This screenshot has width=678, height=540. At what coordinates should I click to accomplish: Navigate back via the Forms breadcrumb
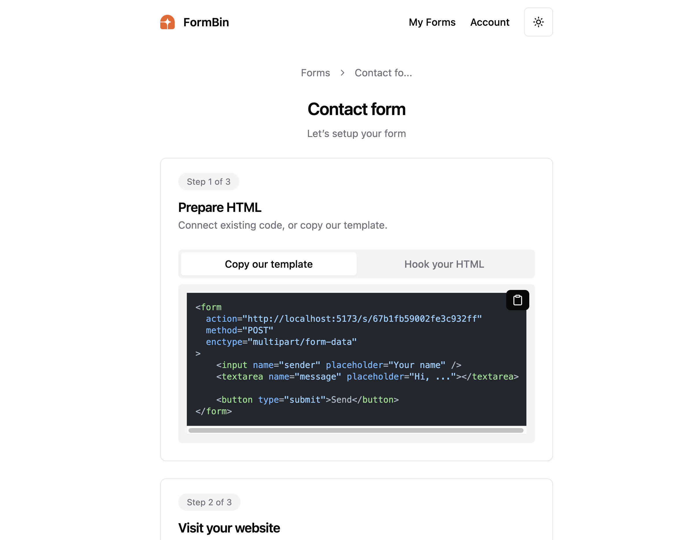pos(315,73)
